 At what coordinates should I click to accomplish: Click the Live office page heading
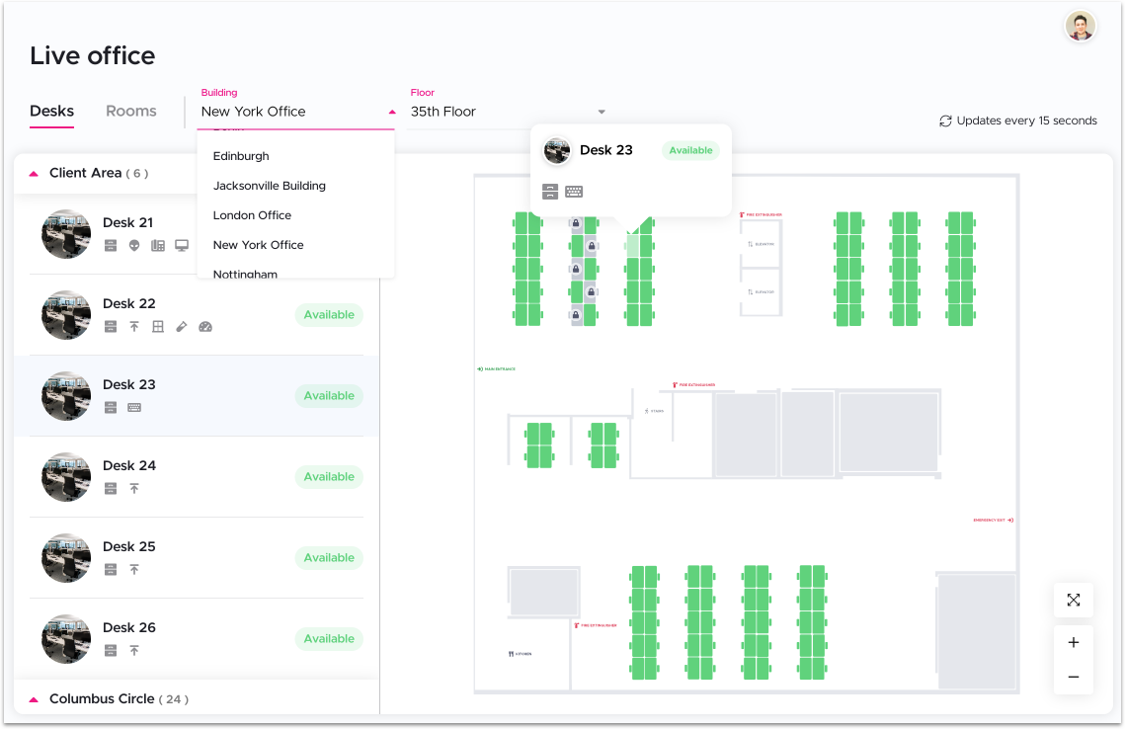[x=93, y=56]
